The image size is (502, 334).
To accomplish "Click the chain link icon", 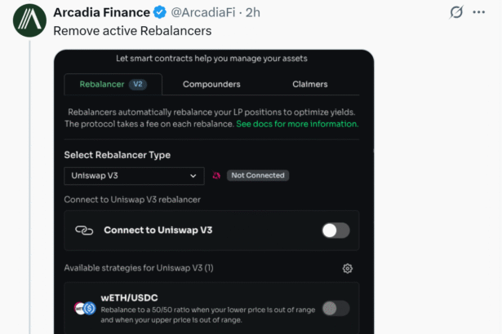I will [84, 231].
